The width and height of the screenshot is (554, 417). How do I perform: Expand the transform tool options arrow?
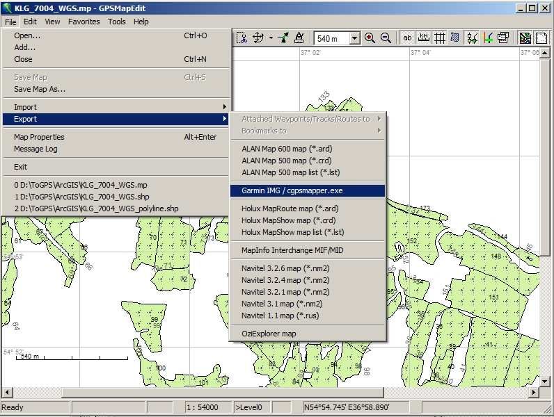pos(271,38)
